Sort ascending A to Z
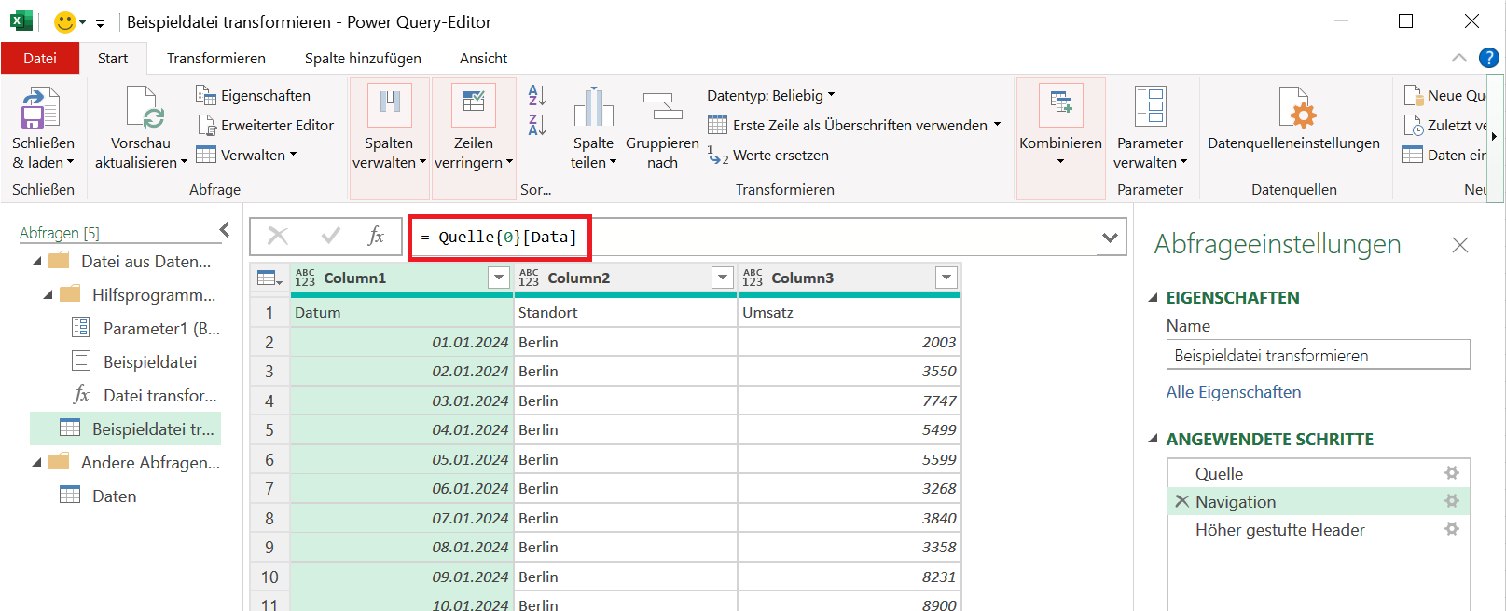Image resolution: width=1506 pixels, height=611 pixels. pyautogui.click(x=537, y=94)
